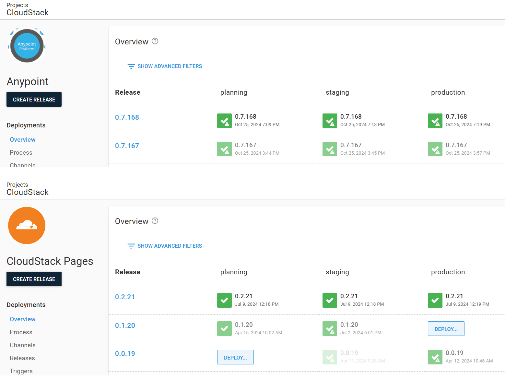Click the CloudStack Pages project title

[x=50, y=261]
